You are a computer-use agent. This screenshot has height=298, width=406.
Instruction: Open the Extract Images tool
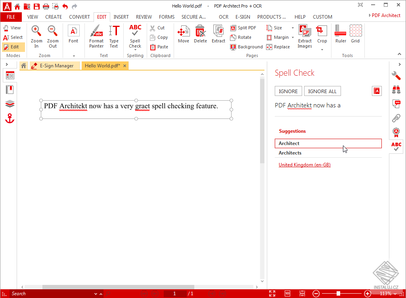pyautogui.click(x=305, y=36)
